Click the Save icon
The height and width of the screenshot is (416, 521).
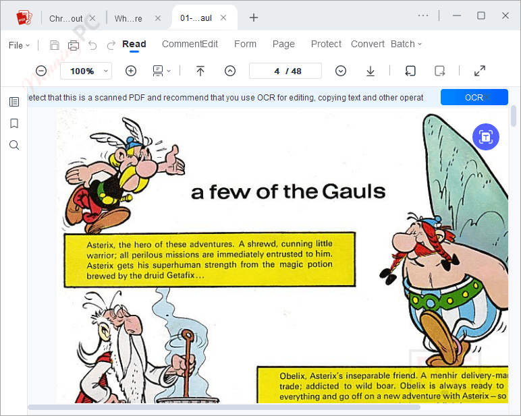pyautogui.click(x=55, y=45)
